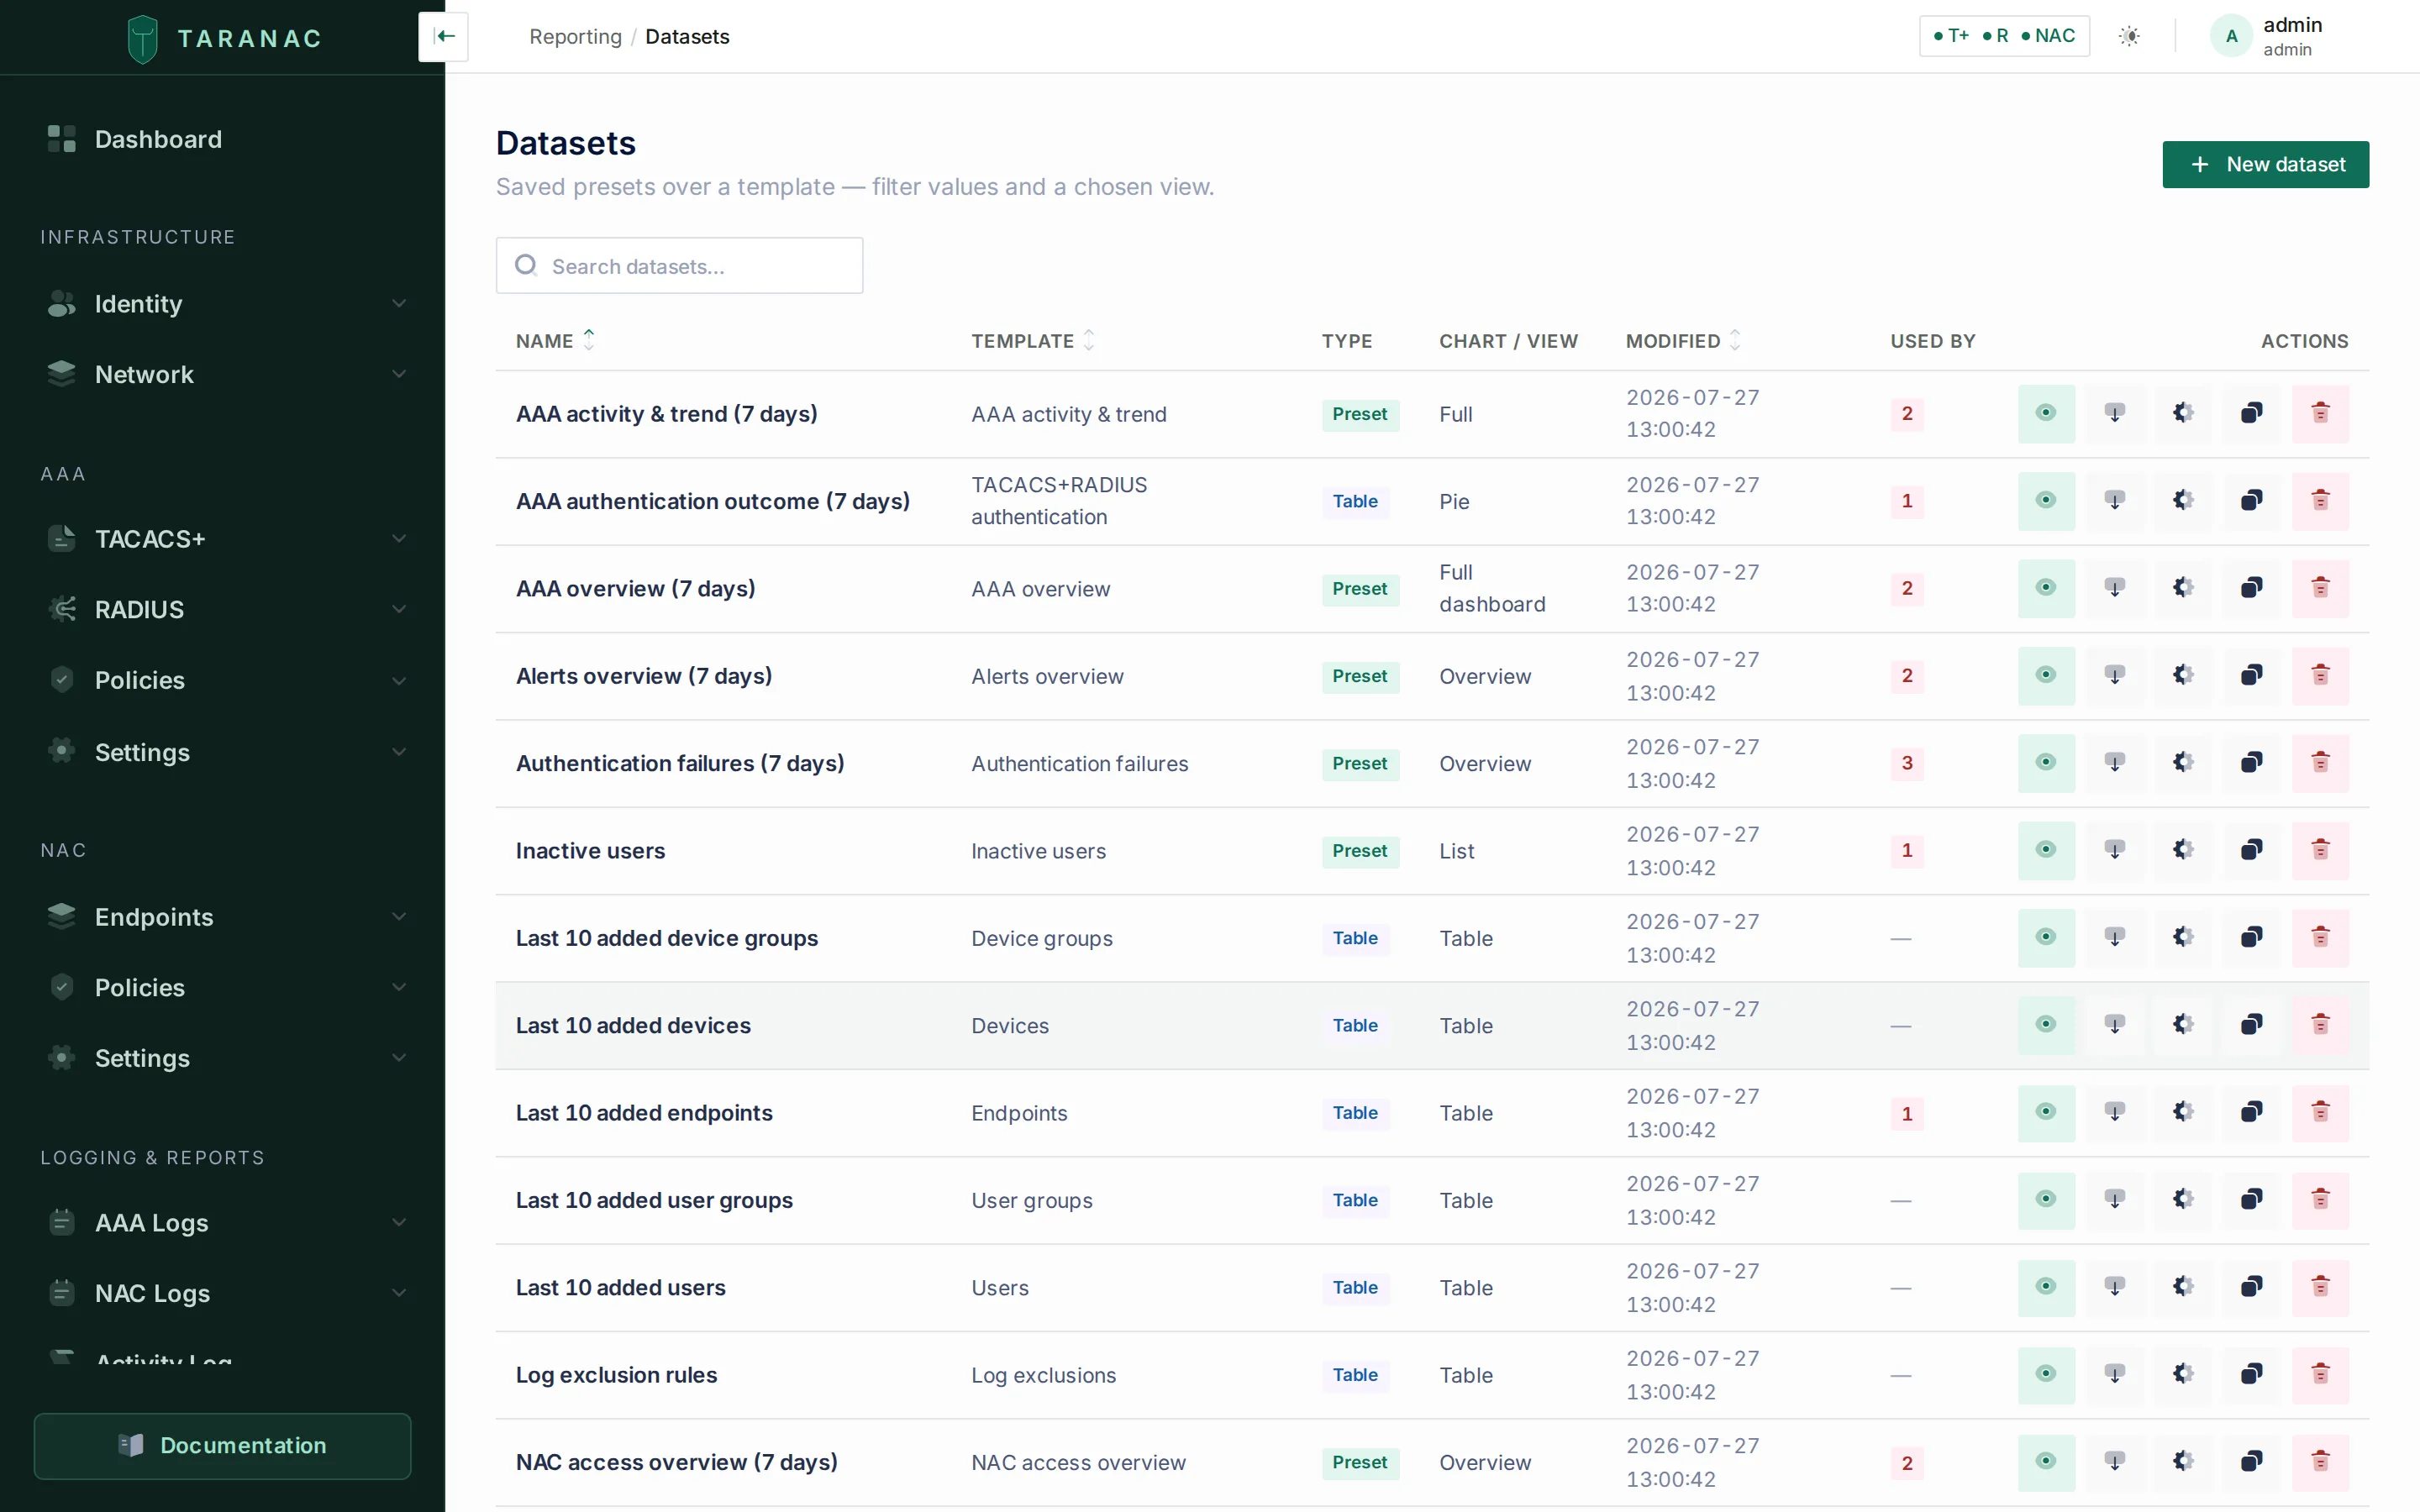Go to Reporting in the breadcrumb
This screenshot has height=1512, width=2420.
point(575,37)
